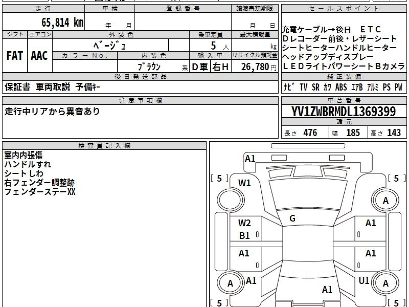Screen dimensions: 409x307
Task: Click the inspector note ハンドルすれ
Action: pos(28,164)
